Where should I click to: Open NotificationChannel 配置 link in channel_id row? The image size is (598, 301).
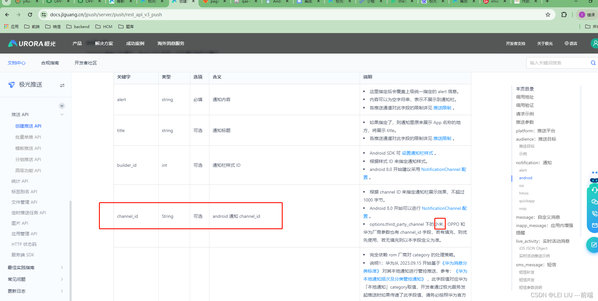pos(444,208)
